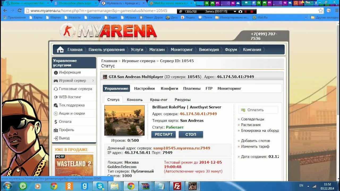This screenshot has width=340, height=191.
Task: Click Игровые сервера breadcrumb
Action: coord(139,61)
